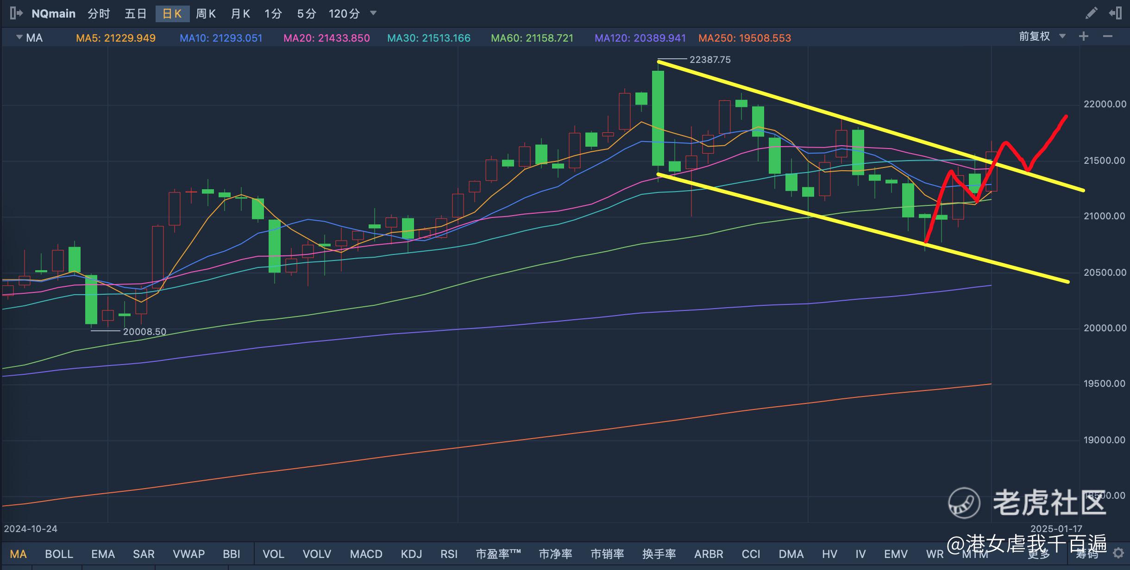This screenshot has height=570, width=1130.
Task: Show the 市盈率 P/E indicator
Action: [x=498, y=554]
